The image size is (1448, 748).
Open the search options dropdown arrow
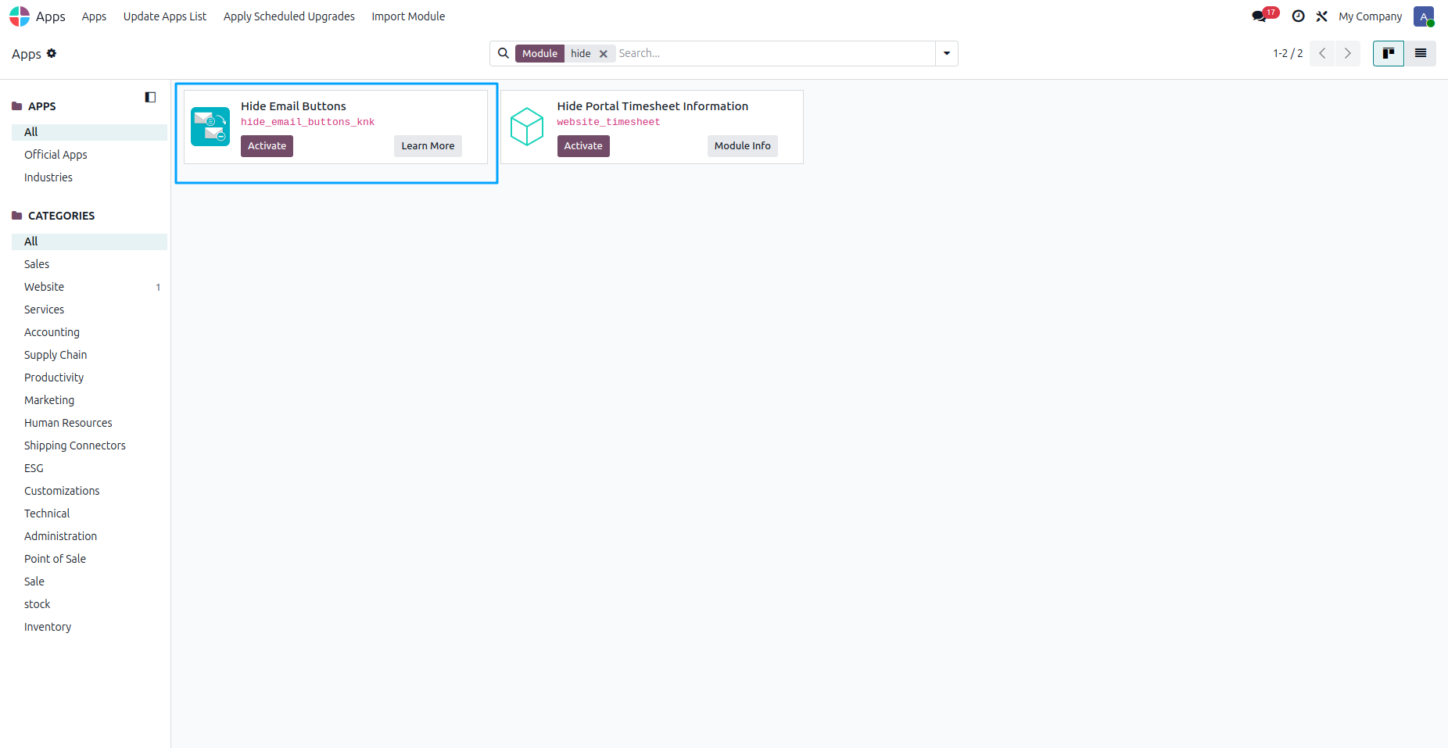click(947, 53)
